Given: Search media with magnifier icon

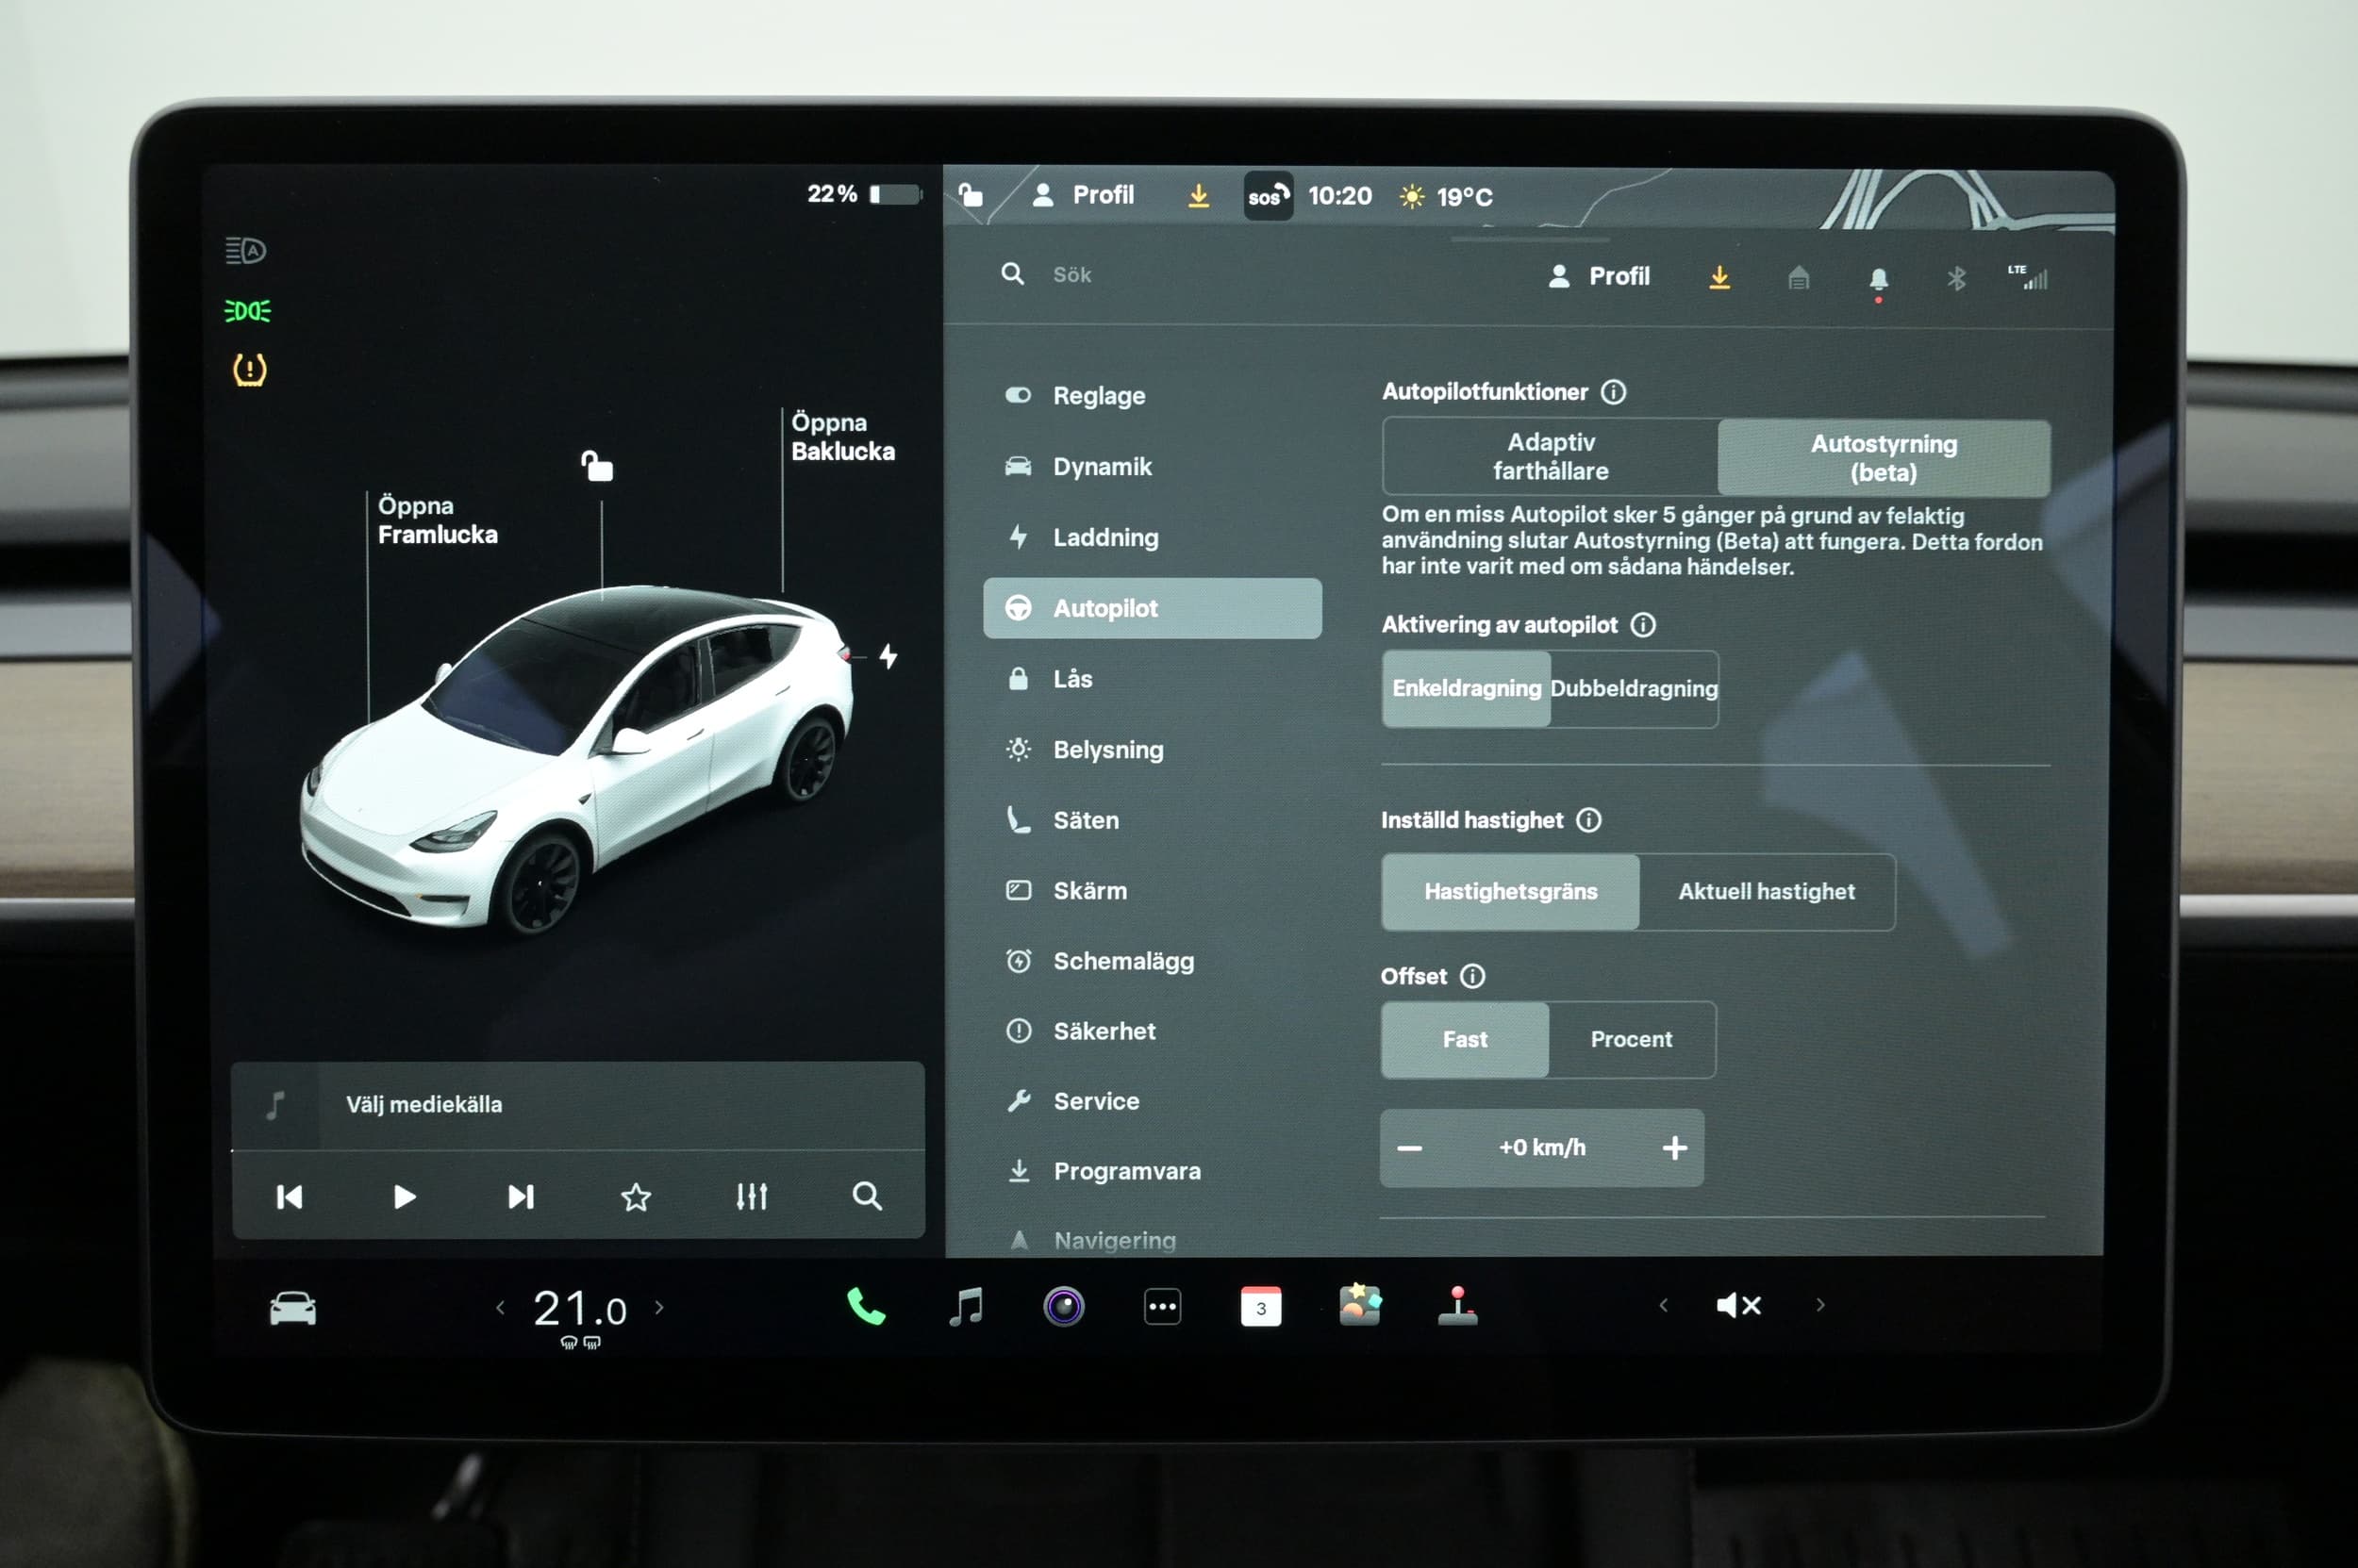Looking at the screenshot, I should (867, 1196).
